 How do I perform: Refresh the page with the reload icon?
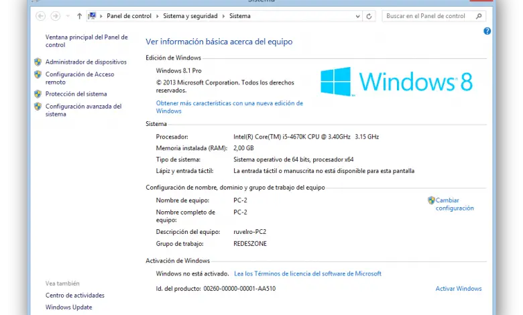369,16
